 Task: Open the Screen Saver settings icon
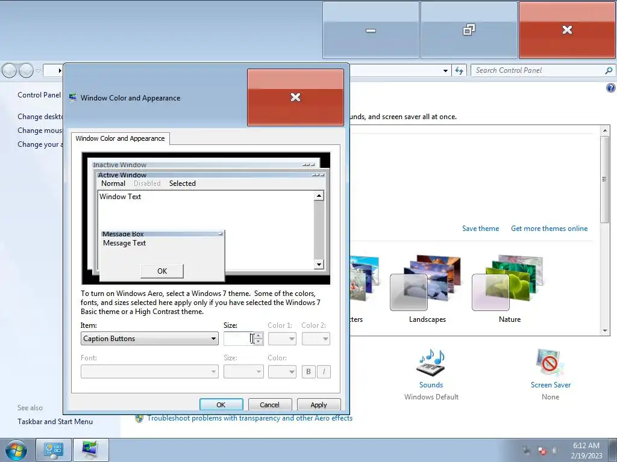click(550, 363)
